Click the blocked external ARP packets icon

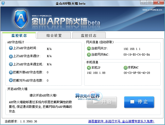point(11,72)
